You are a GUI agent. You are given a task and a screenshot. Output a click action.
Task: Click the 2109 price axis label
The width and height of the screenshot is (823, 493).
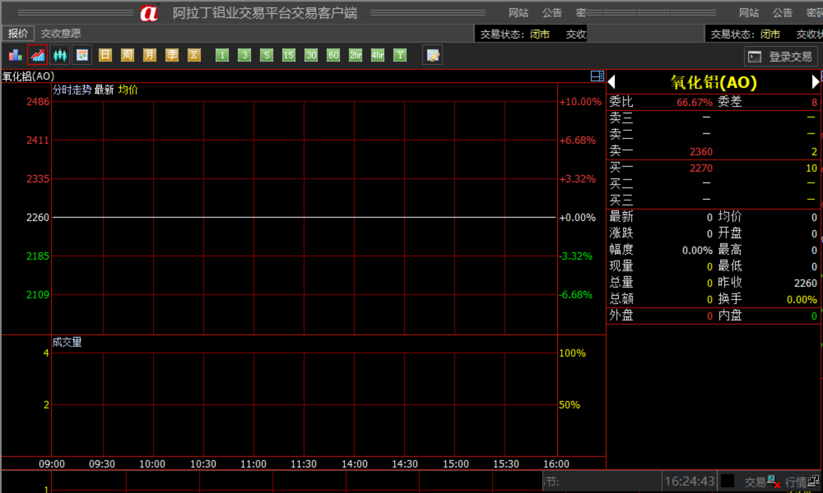(x=38, y=295)
